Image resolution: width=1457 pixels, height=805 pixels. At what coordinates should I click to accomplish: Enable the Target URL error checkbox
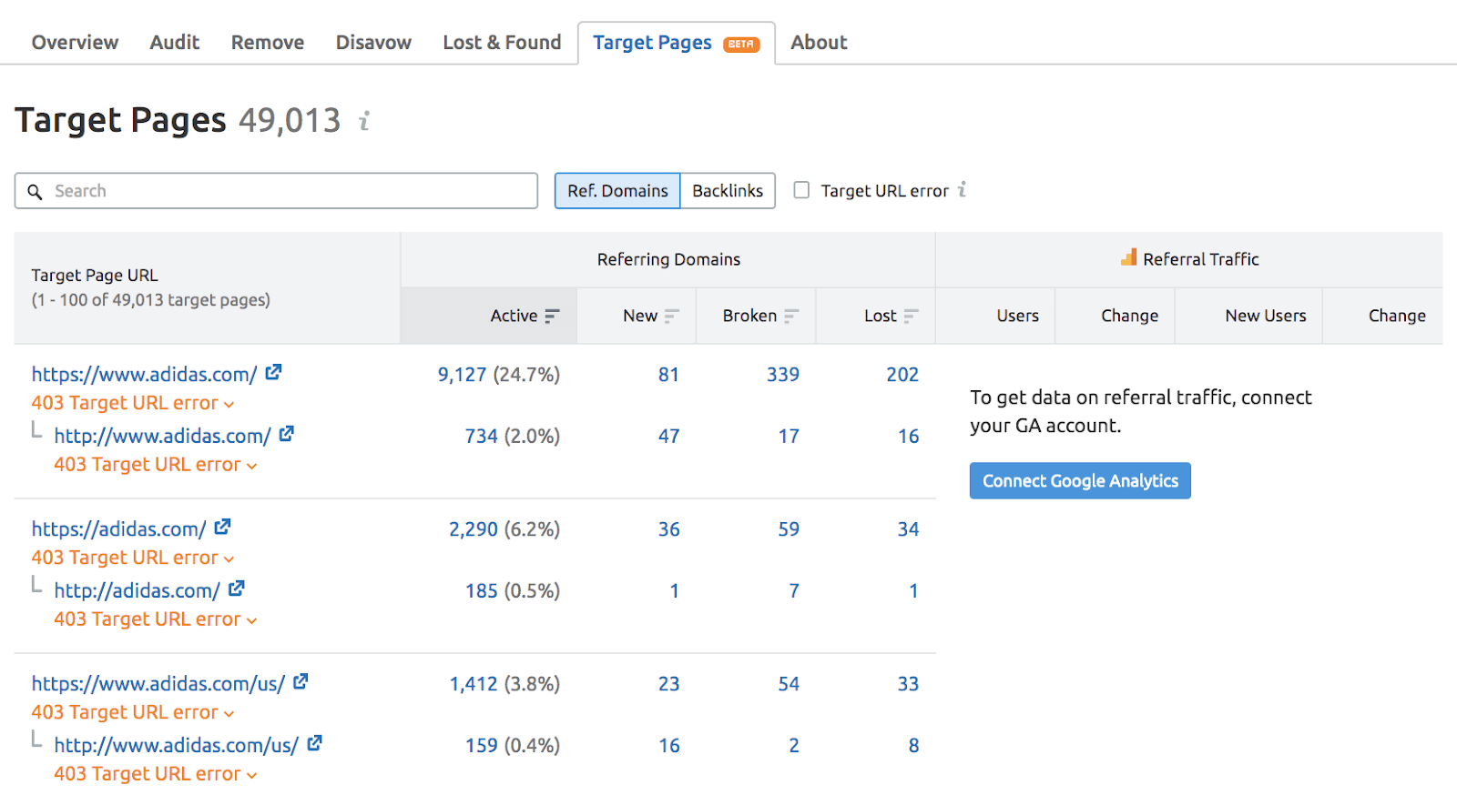[x=801, y=190]
